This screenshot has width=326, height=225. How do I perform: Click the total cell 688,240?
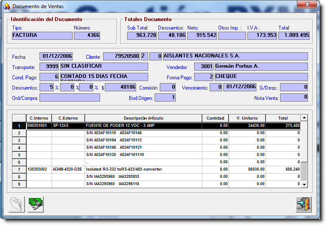(x=283, y=169)
